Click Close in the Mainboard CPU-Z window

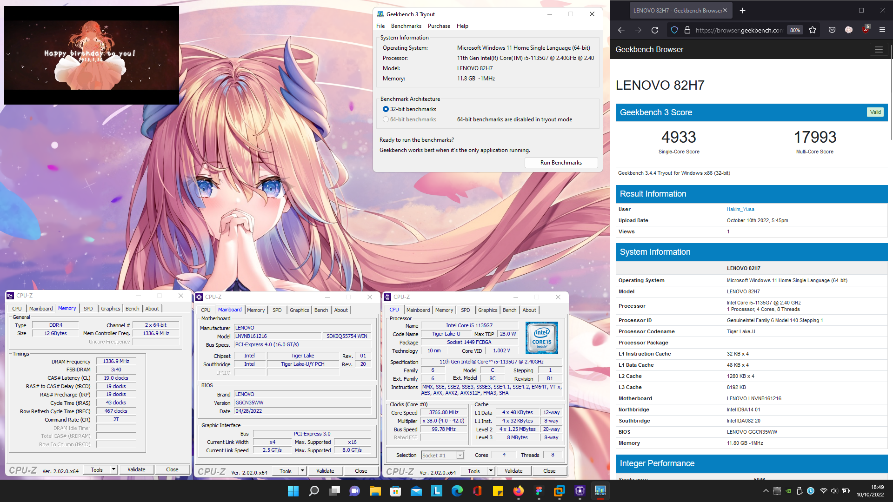tap(361, 471)
